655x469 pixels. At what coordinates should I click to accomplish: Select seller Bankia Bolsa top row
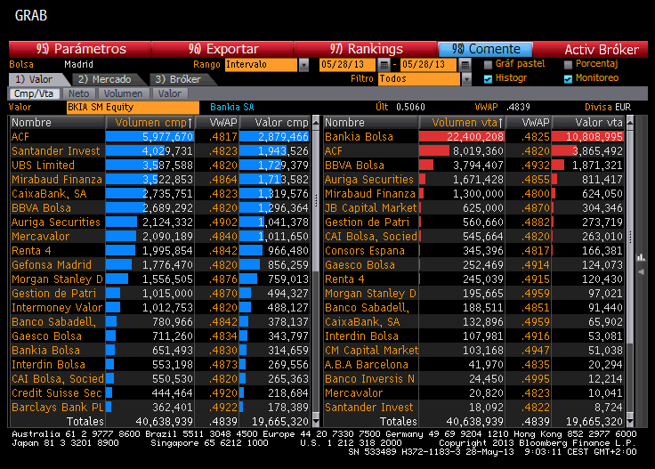click(474, 137)
